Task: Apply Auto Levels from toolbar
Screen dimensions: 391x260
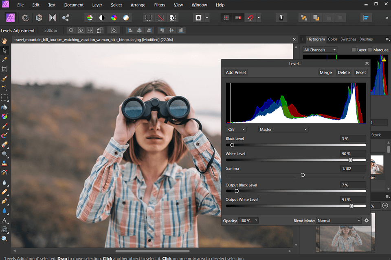Action: point(90,17)
